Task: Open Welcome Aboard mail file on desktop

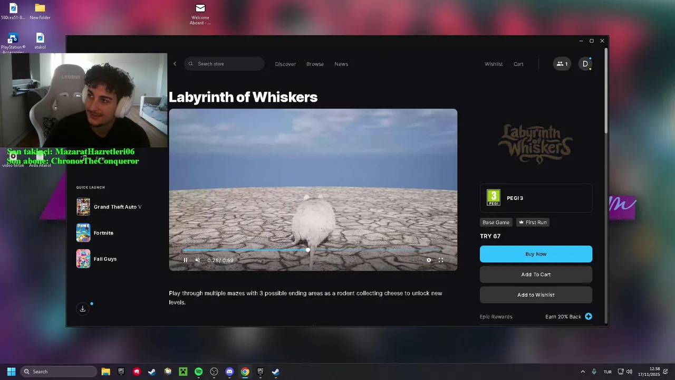Action: pyautogui.click(x=200, y=14)
